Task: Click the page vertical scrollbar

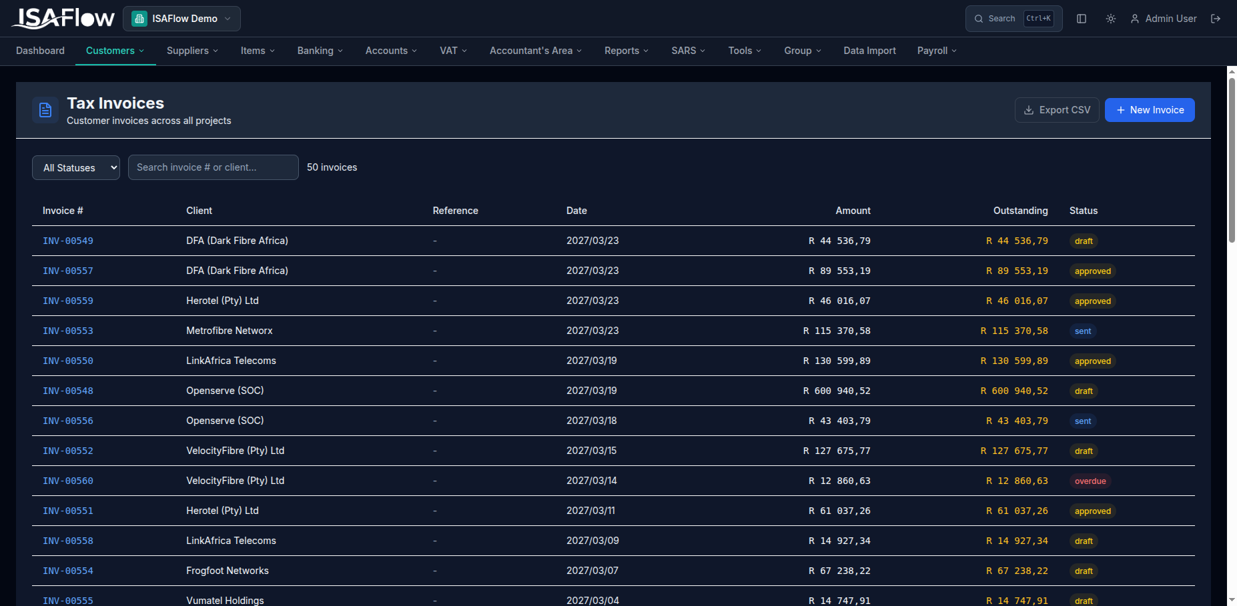Action: coord(1232,160)
